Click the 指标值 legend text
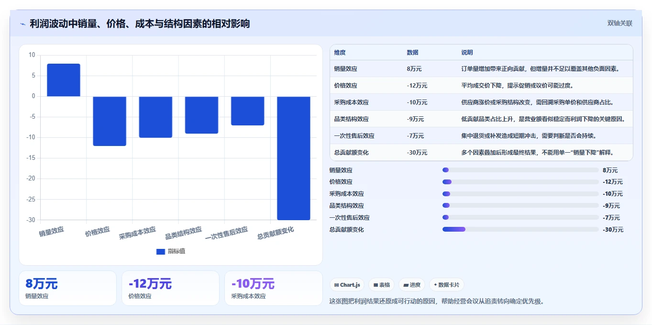652x325 pixels. coord(176,251)
